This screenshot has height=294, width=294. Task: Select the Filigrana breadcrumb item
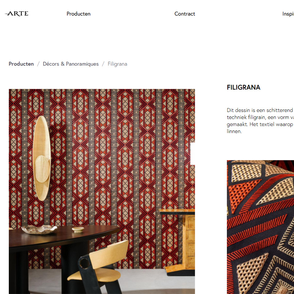pyautogui.click(x=117, y=64)
